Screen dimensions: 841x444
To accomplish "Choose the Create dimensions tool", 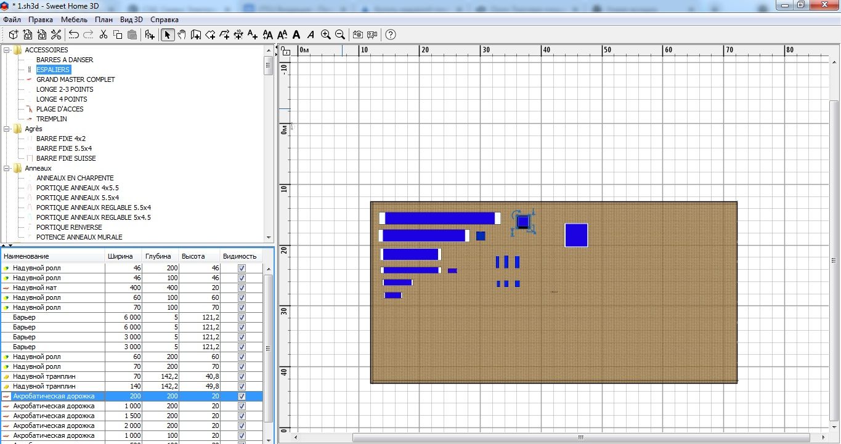I will [238, 35].
